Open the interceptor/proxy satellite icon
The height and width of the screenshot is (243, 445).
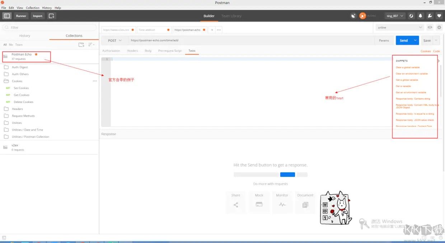click(x=353, y=16)
